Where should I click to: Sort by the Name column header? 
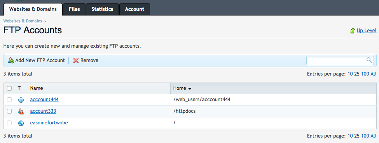tap(37, 88)
